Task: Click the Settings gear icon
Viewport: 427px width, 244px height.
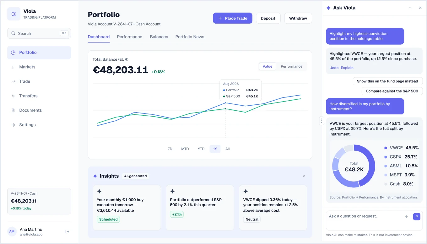Action: pyautogui.click(x=13, y=125)
